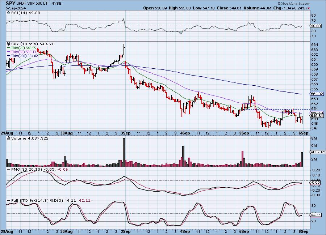This screenshot has height=235, width=326.
Task: Click the Low 547.10 value
Action: pos(204,8)
